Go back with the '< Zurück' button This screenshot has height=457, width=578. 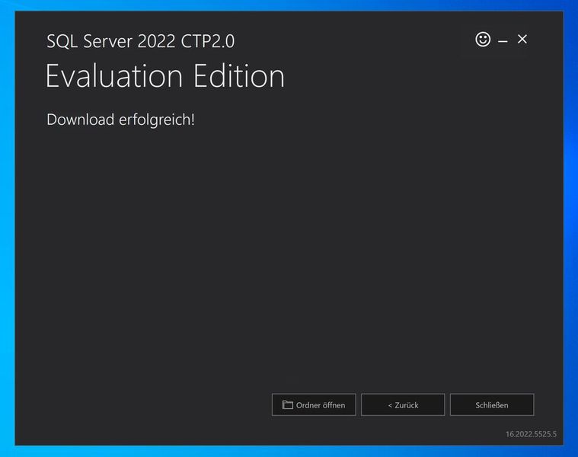(403, 404)
